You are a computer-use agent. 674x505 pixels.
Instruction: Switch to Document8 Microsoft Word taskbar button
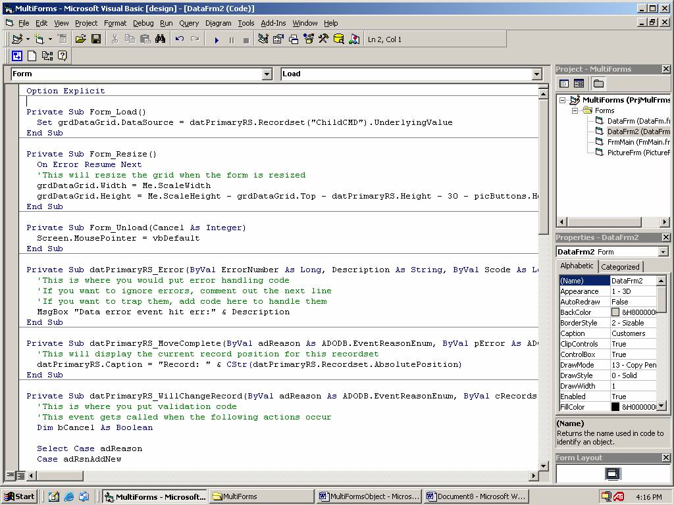[476, 496]
